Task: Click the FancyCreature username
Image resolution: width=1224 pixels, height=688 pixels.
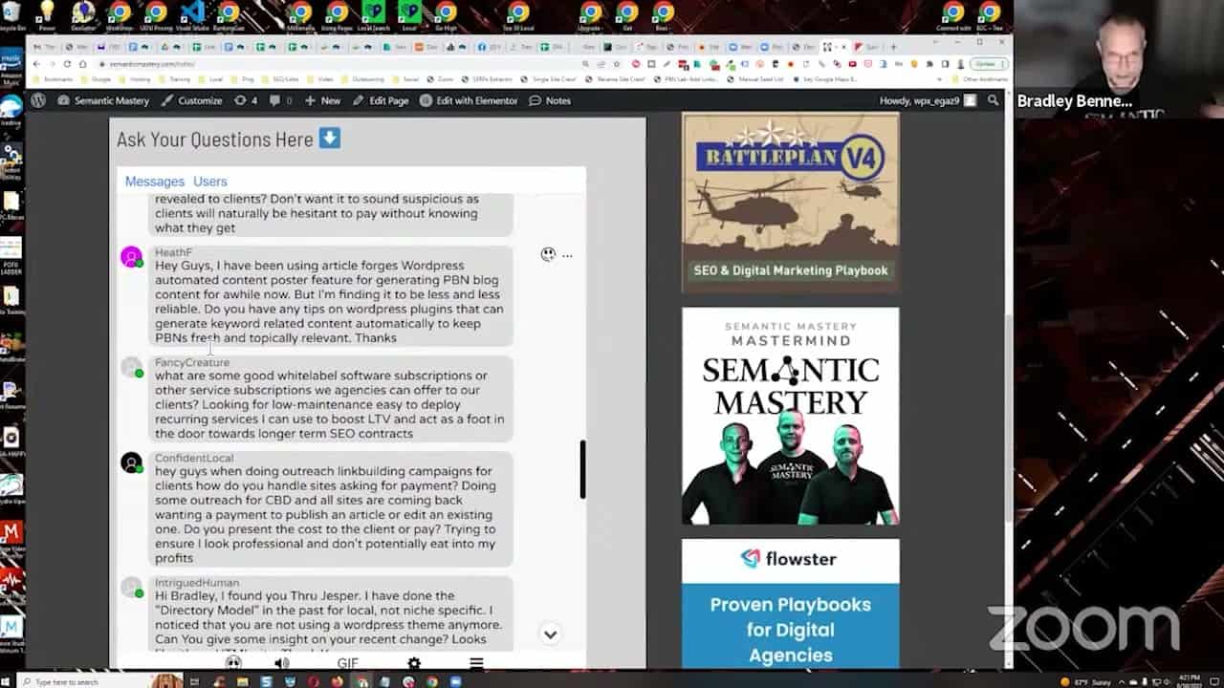Action: pyautogui.click(x=191, y=362)
